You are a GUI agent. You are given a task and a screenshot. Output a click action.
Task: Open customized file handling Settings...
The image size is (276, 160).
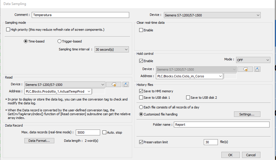pyautogui.click(x=247, y=114)
